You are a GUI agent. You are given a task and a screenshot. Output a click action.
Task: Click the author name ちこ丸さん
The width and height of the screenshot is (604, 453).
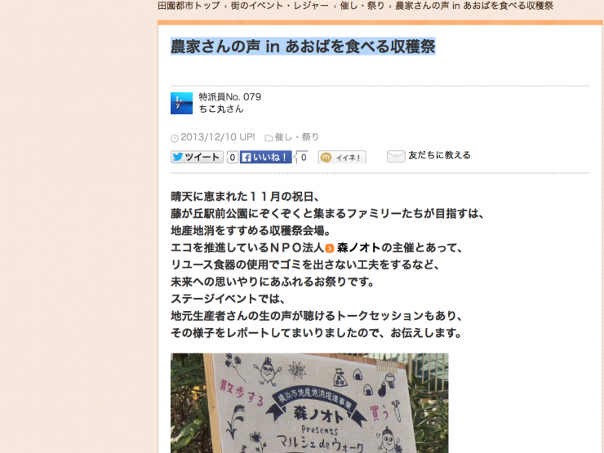(x=221, y=109)
